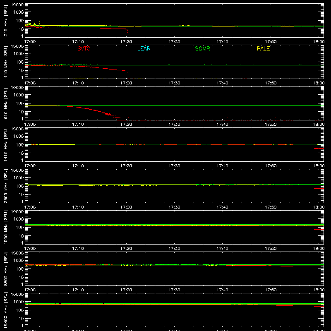Select the 8800 MHz [SFU] axis title
This screenshot has width=331, height=331.
(6, 269)
